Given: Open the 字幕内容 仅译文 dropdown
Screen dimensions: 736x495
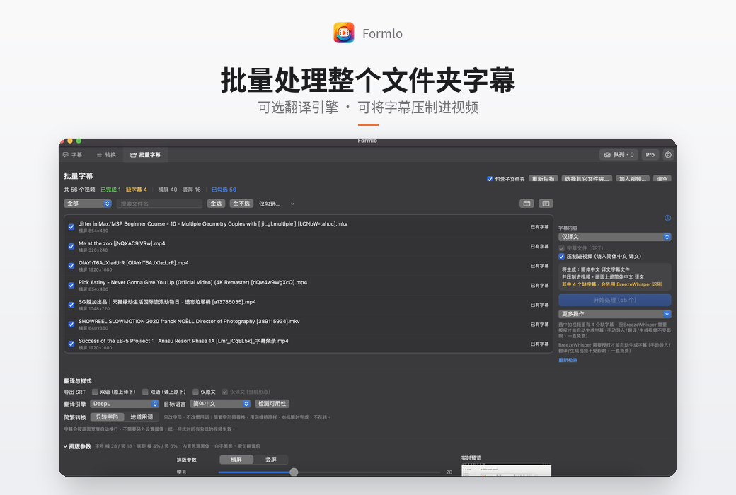Looking at the screenshot, I should coord(614,237).
